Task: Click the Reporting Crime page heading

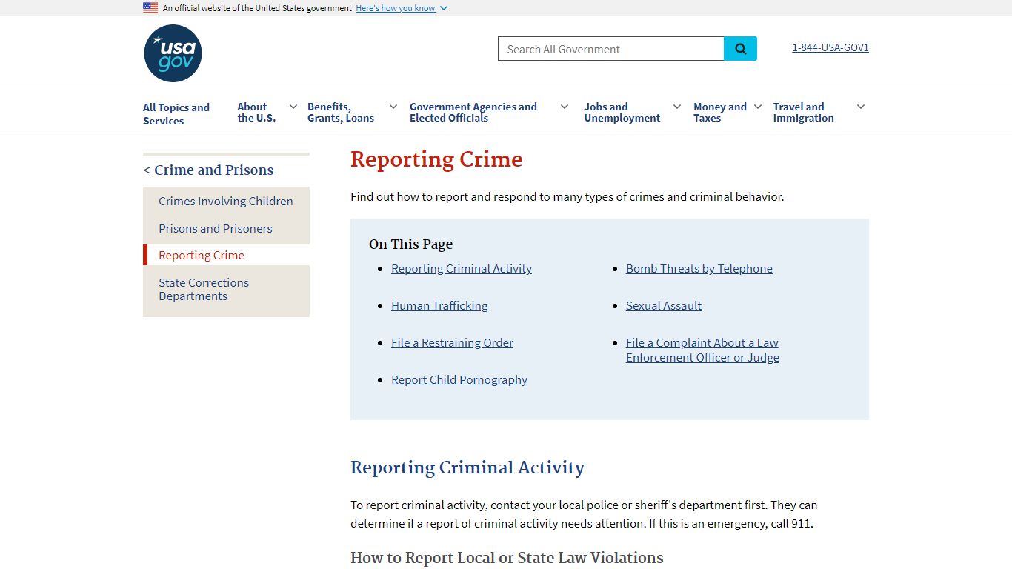Action: coord(436,159)
